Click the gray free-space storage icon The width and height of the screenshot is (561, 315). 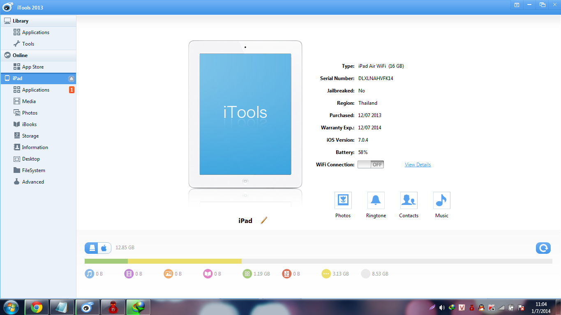(365, 274)
